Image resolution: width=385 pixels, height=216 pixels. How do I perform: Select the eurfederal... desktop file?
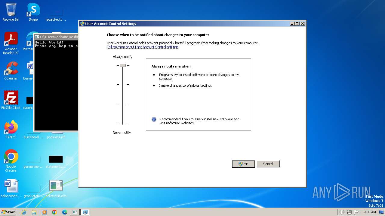point(33,135)
